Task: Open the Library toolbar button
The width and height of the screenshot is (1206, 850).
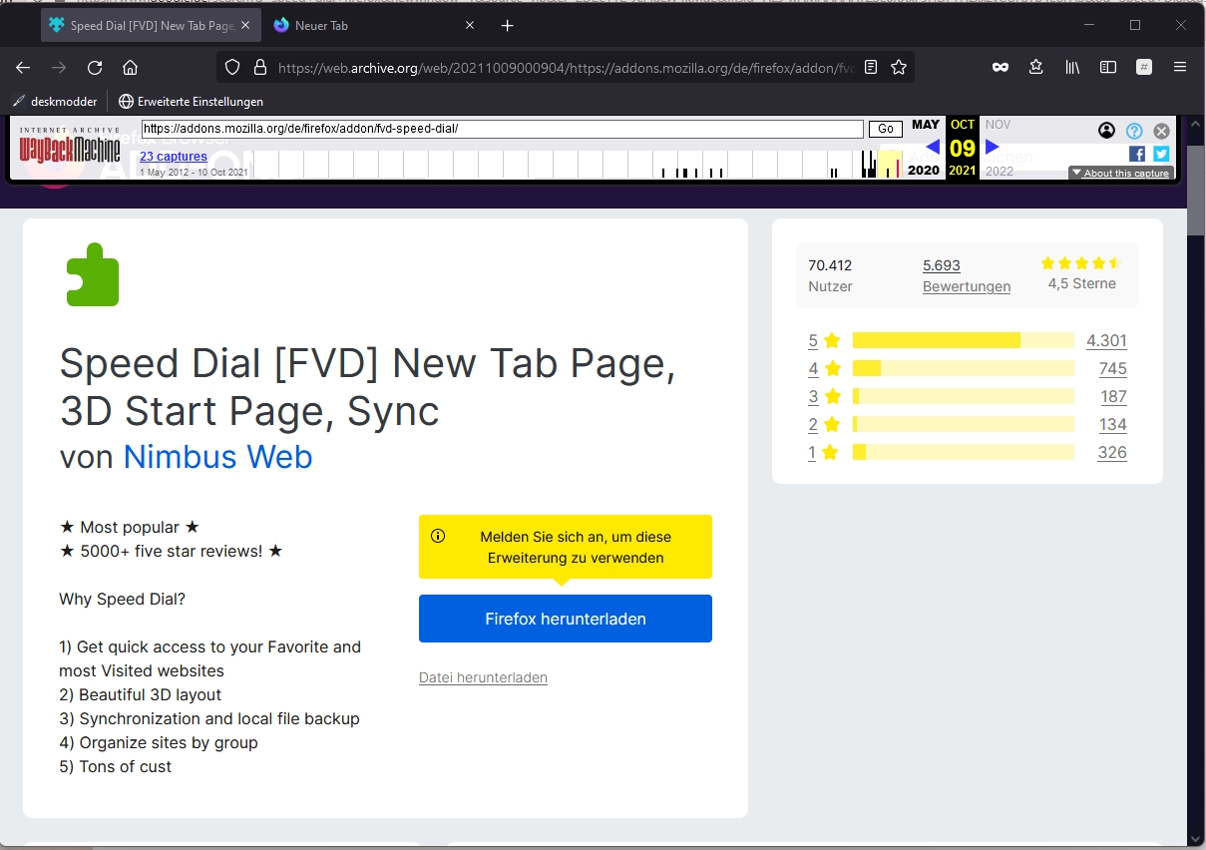Action: 1072,68
